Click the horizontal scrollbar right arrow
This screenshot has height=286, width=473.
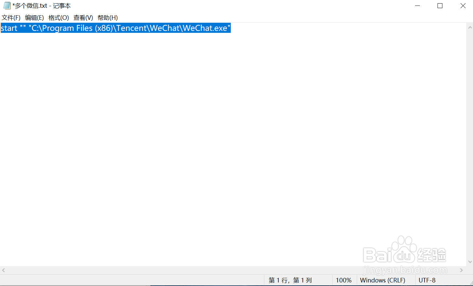tap(461, 270)
